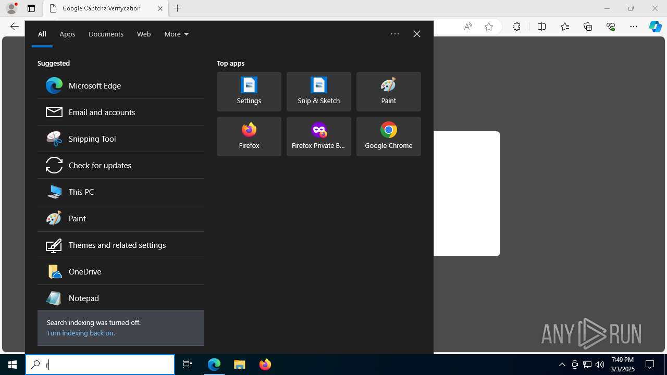Screen dimensions: 667x375
Task: Launch Firefox Private Browsing tile
Action: 319,136
